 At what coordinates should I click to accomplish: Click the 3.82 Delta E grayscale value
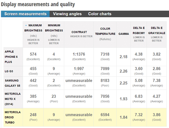click(156, 54)
